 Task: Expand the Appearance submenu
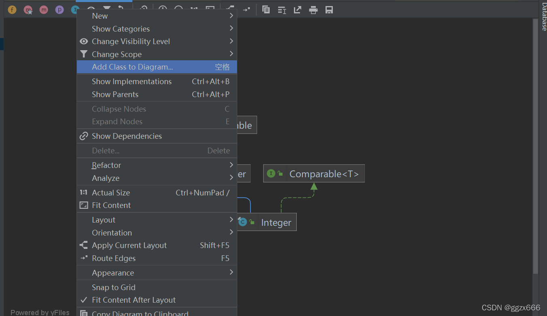pyautogui.click(x=157, y=273)
